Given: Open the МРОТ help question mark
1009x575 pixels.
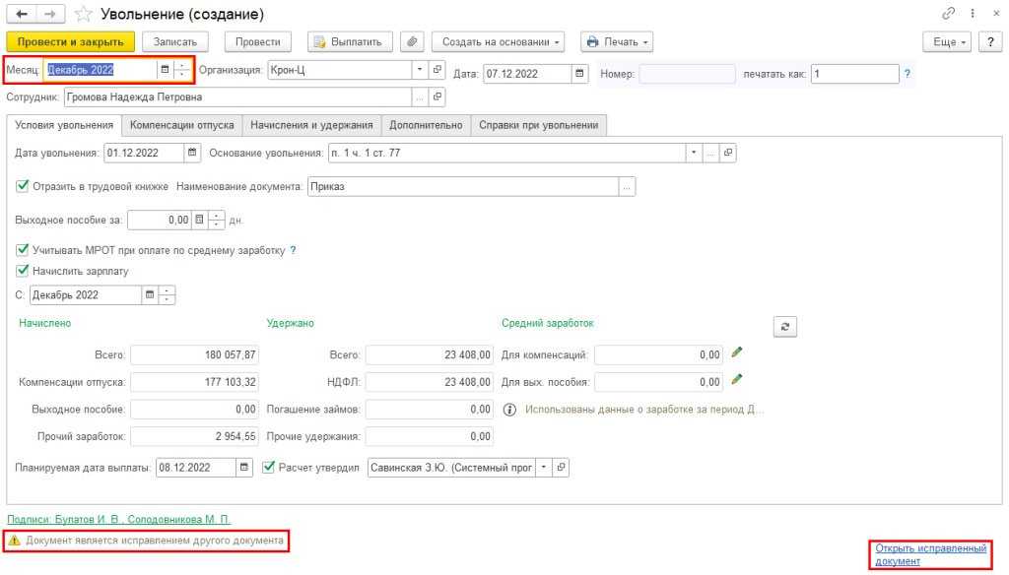Looking at the screenshot, I should 293,250.
